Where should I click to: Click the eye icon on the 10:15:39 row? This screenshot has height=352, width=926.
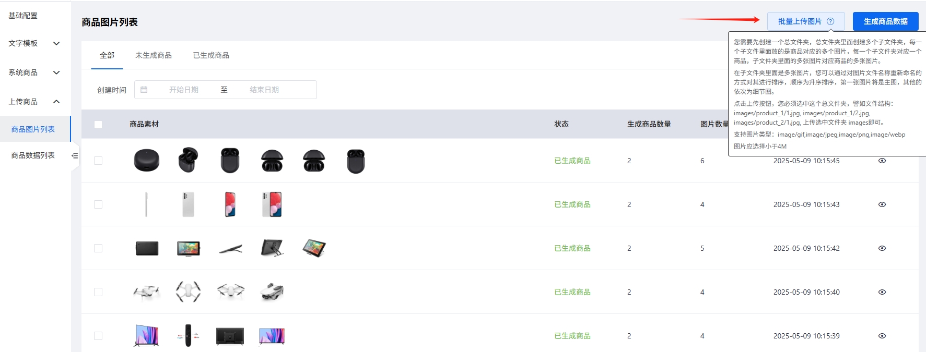(x=882, y=336)
